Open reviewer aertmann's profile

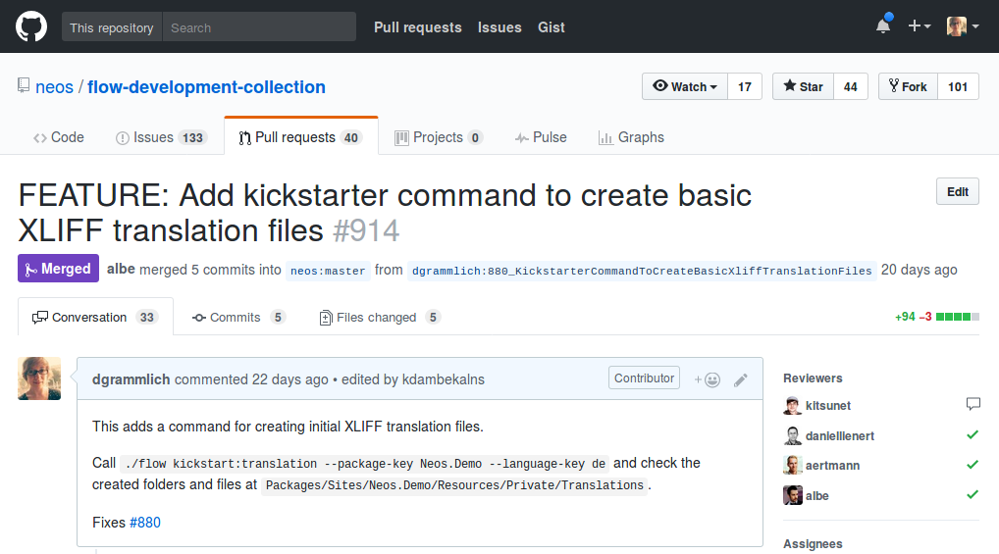click(x=832, y=466)
